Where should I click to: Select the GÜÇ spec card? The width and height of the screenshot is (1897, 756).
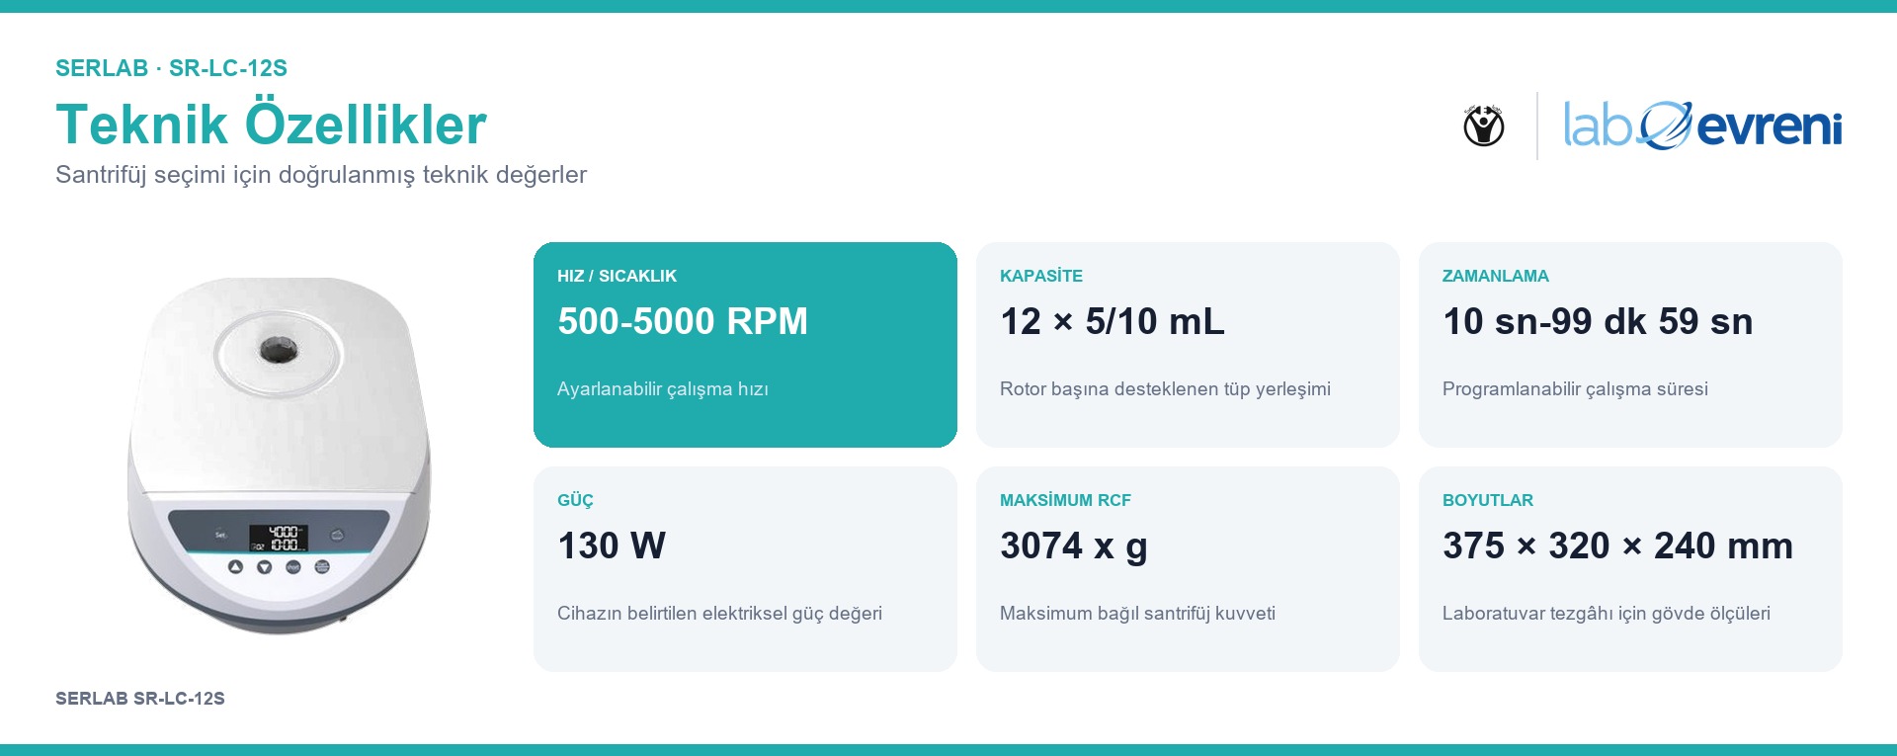tap(745, 569)
